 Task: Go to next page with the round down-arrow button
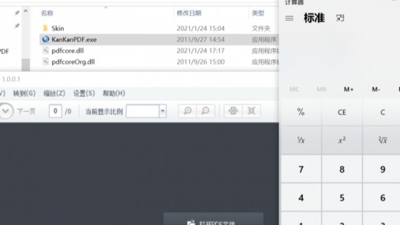(x=6, y=111)
